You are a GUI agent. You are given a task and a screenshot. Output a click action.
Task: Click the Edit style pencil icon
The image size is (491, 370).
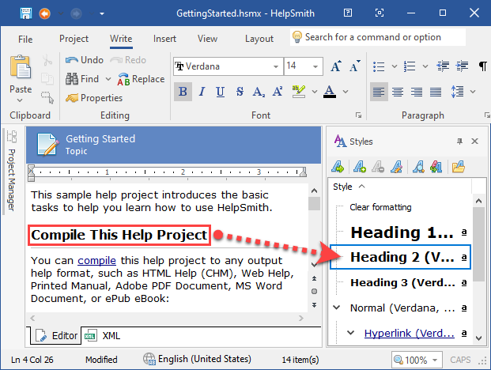click(x=396, y=167)
